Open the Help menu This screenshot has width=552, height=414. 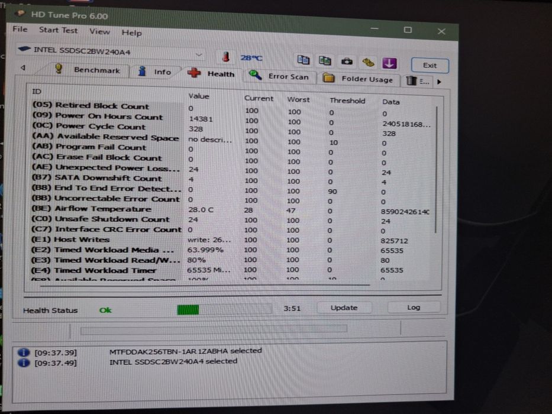[132, 33]
